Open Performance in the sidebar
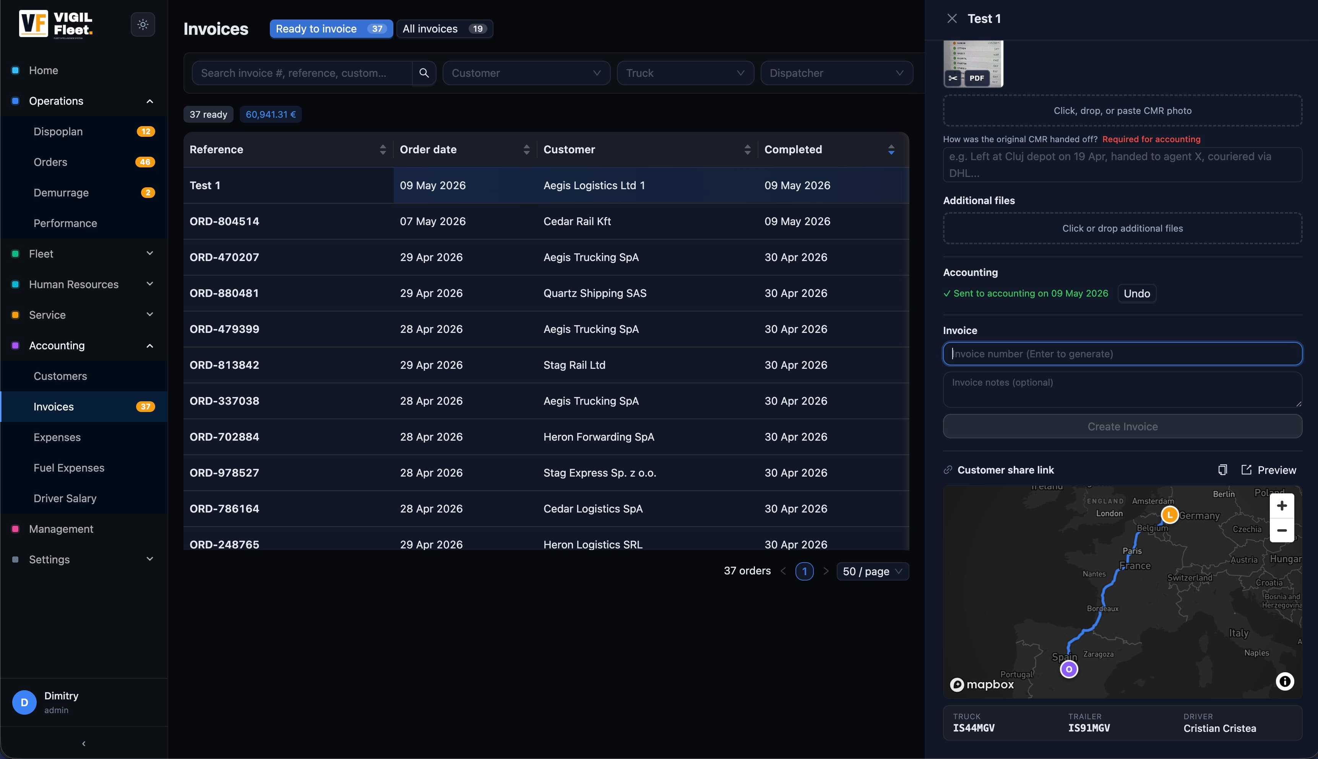The height and width of the screenshot is (759, 1318). [84, 223]
